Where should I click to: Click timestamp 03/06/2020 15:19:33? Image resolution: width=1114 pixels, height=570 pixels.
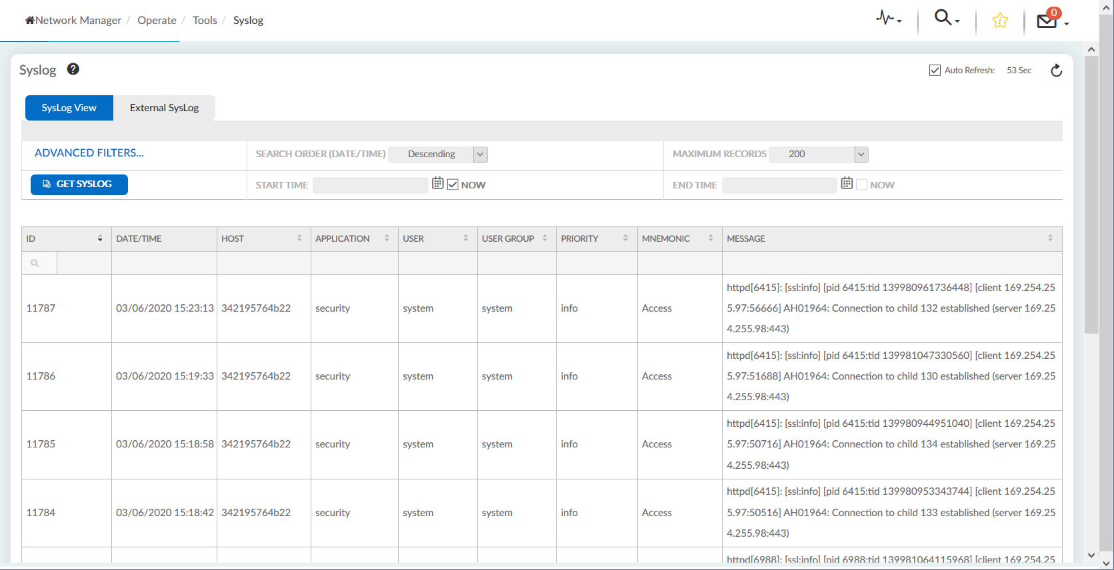(165, 376)
